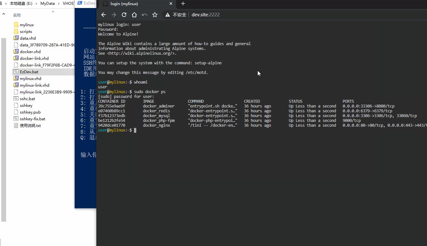
Task: Bookmark this page with the star
Action: click(155, 15)
